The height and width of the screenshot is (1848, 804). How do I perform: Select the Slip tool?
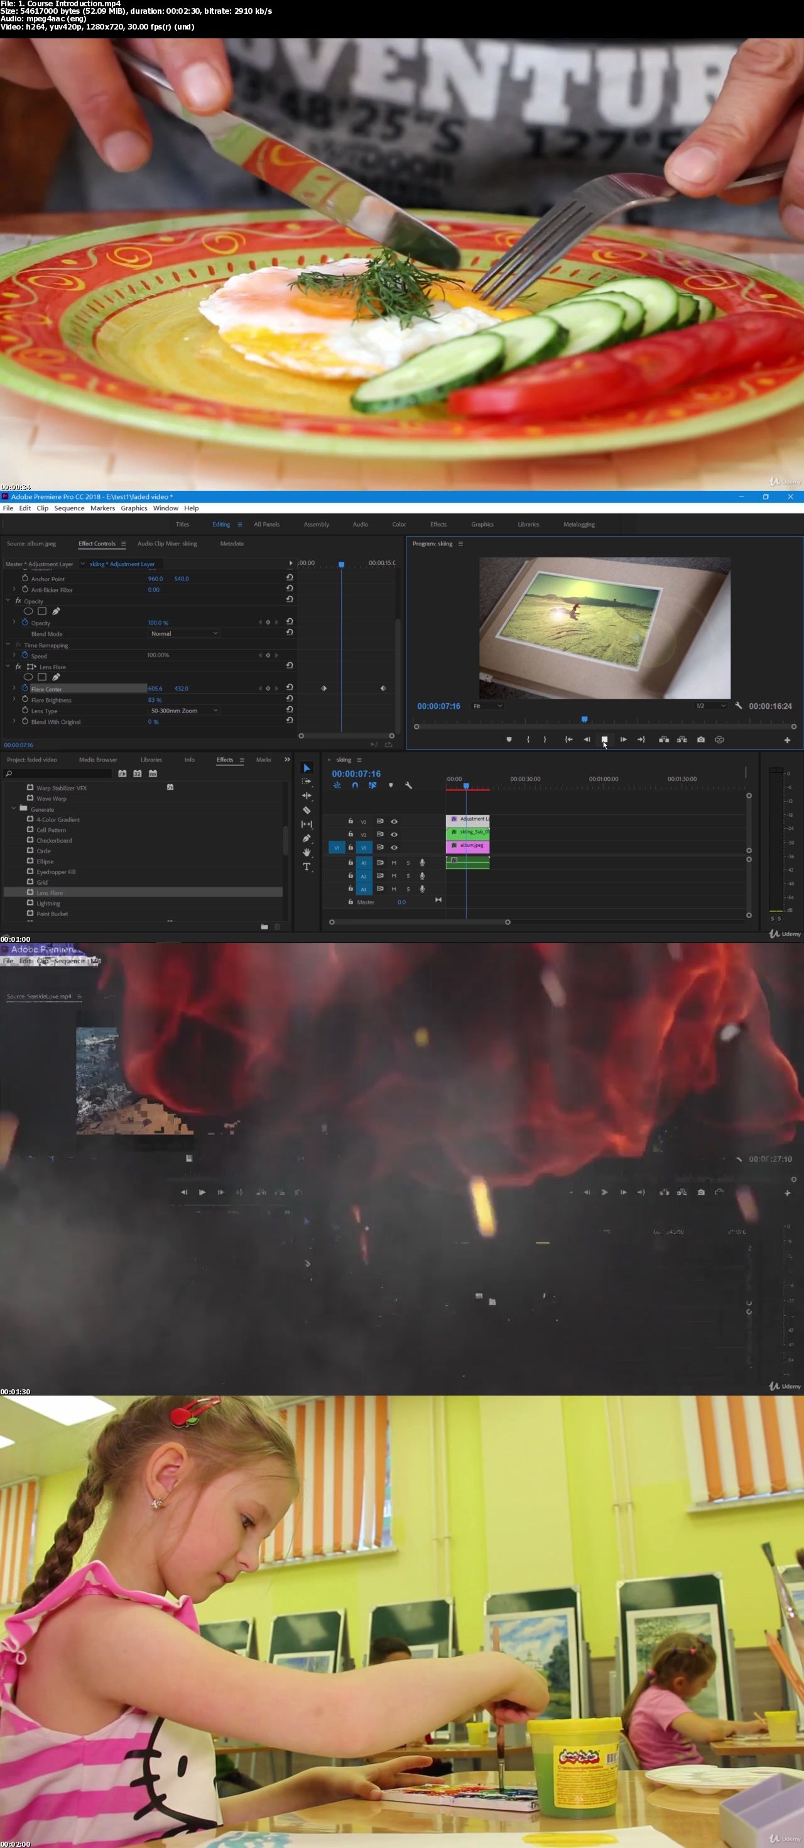(x=307, y=824)
